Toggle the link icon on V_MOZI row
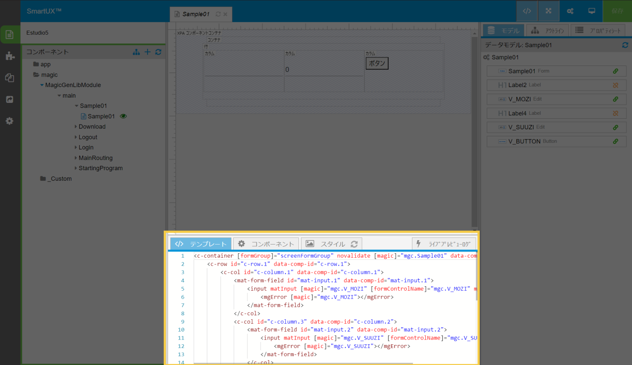The width and height of the screenshot is (632, 365). coord(616,99)
